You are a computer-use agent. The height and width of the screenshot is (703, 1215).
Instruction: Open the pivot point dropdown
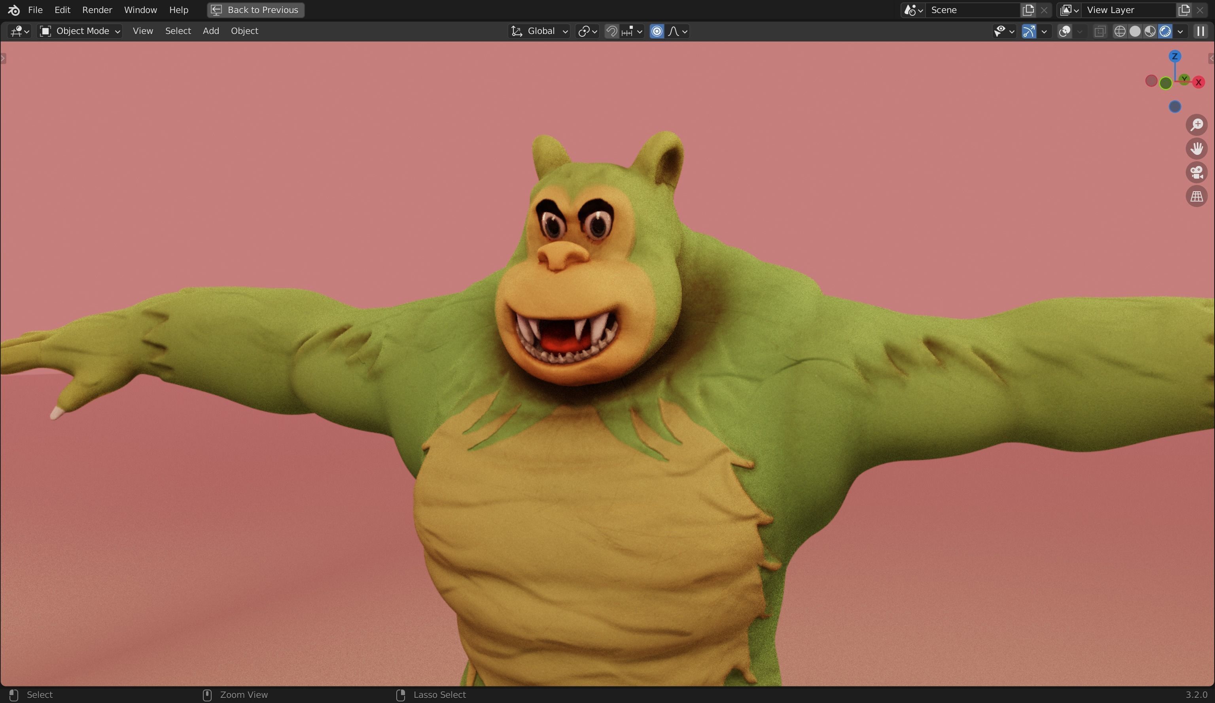587,31
